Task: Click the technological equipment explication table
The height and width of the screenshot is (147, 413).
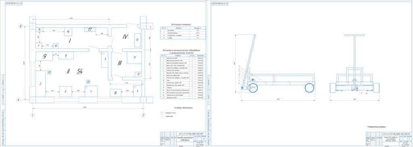Action: click(x=183, y=77)
